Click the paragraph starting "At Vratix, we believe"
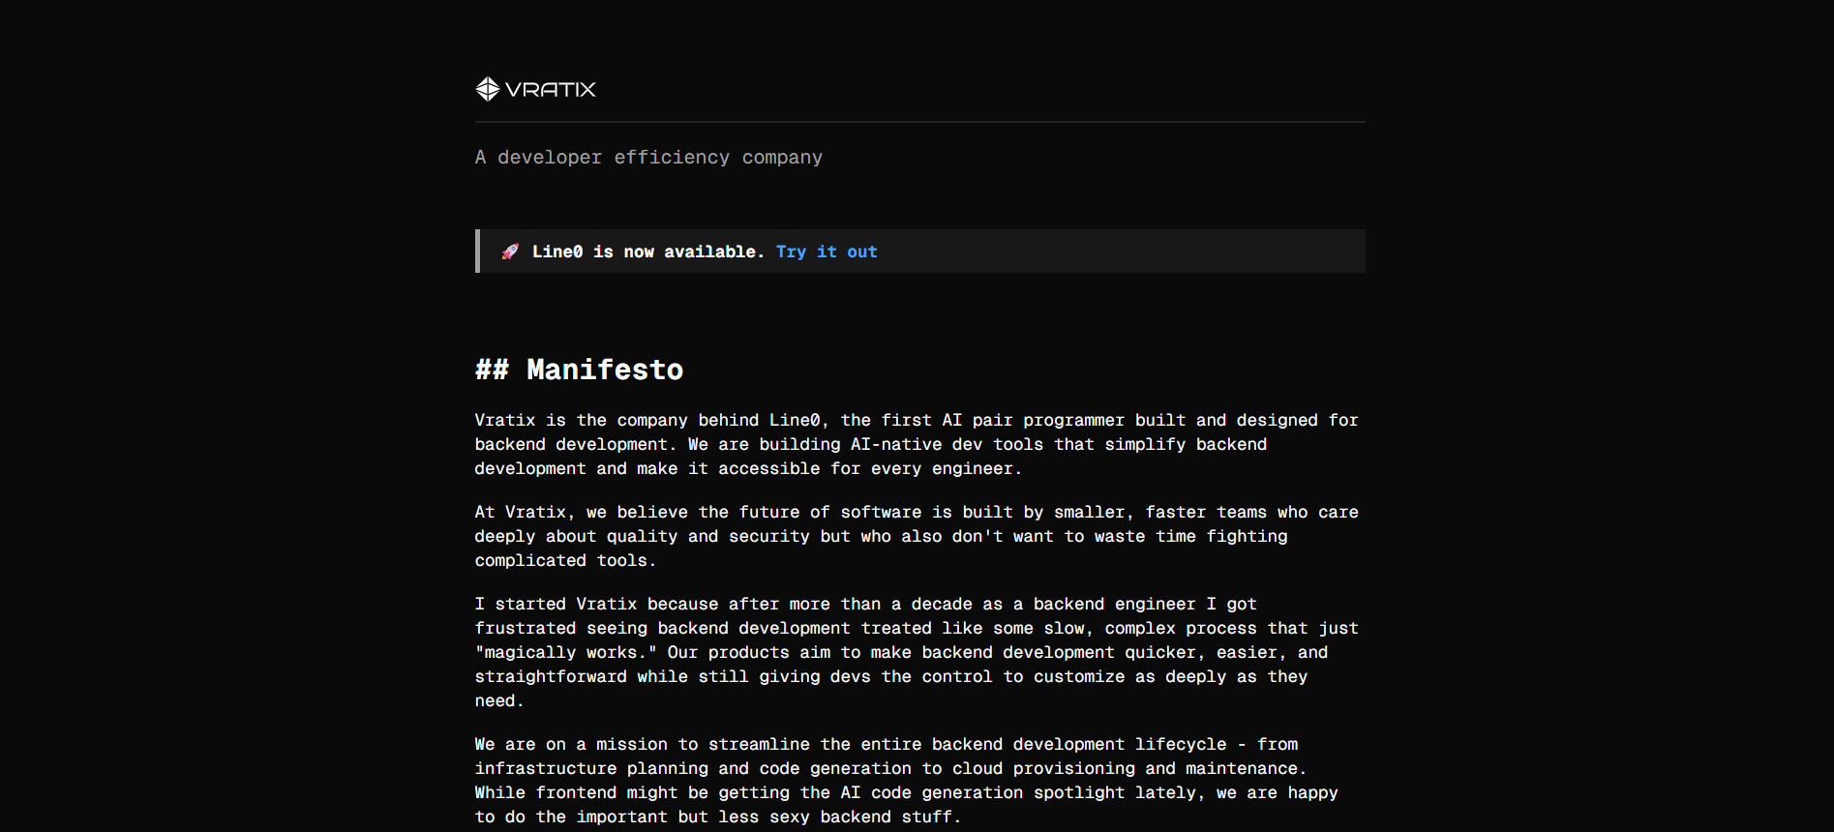Screen dimensions: 1834x832 point(917,536)
